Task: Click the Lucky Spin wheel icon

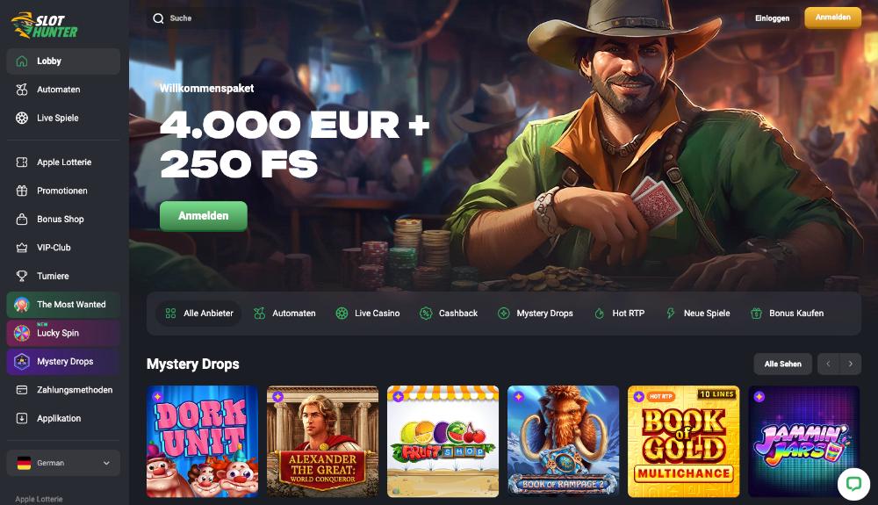Action: [x=22, y=333]
